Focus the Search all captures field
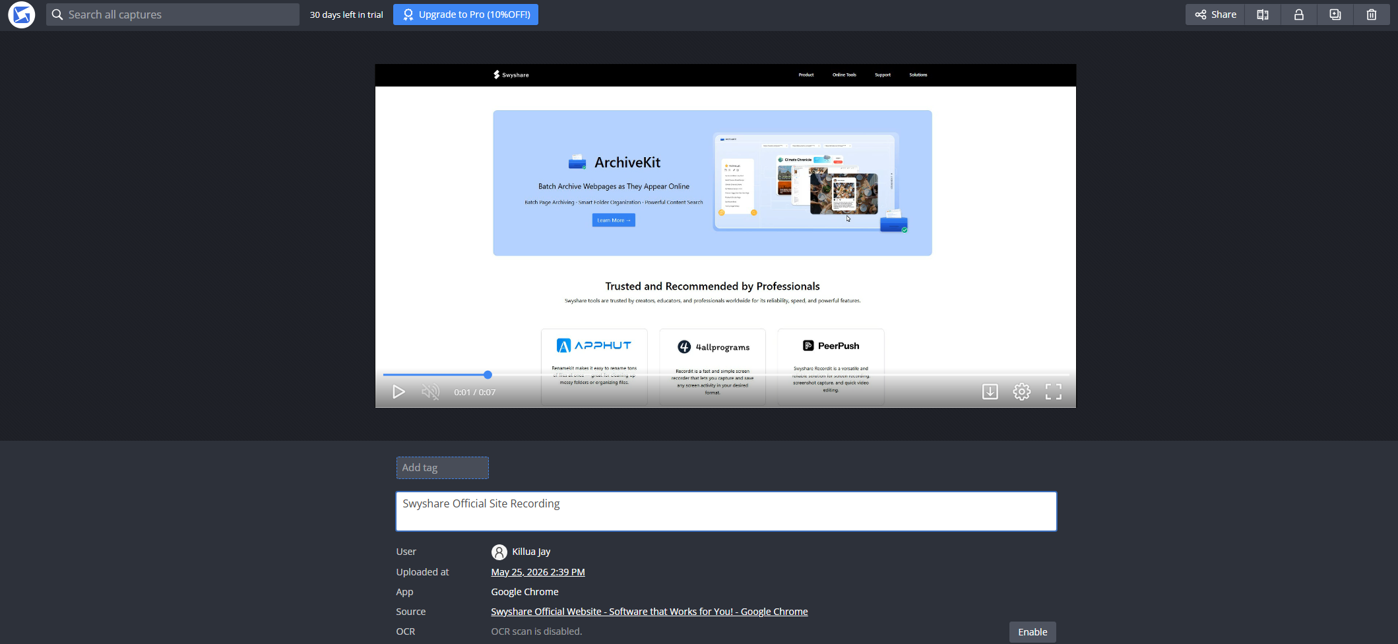The height and width of the screenshot is (644, 1398). tap(173, 15)
